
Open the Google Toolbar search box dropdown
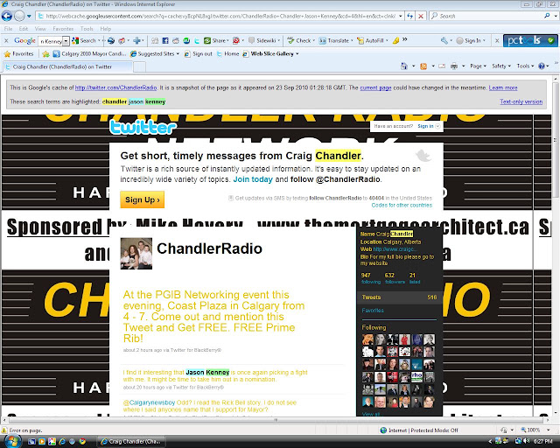(x=66, y=41)
